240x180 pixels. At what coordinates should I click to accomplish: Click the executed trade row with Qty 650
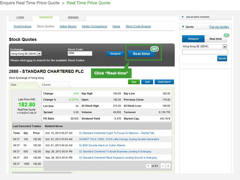coord(28,152)
